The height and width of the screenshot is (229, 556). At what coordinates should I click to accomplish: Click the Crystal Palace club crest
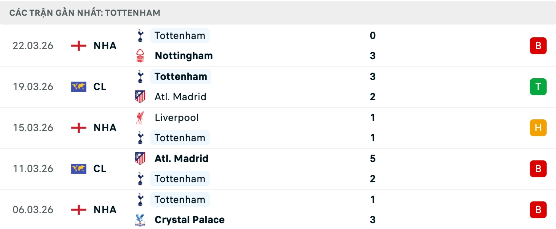point(140,220)
